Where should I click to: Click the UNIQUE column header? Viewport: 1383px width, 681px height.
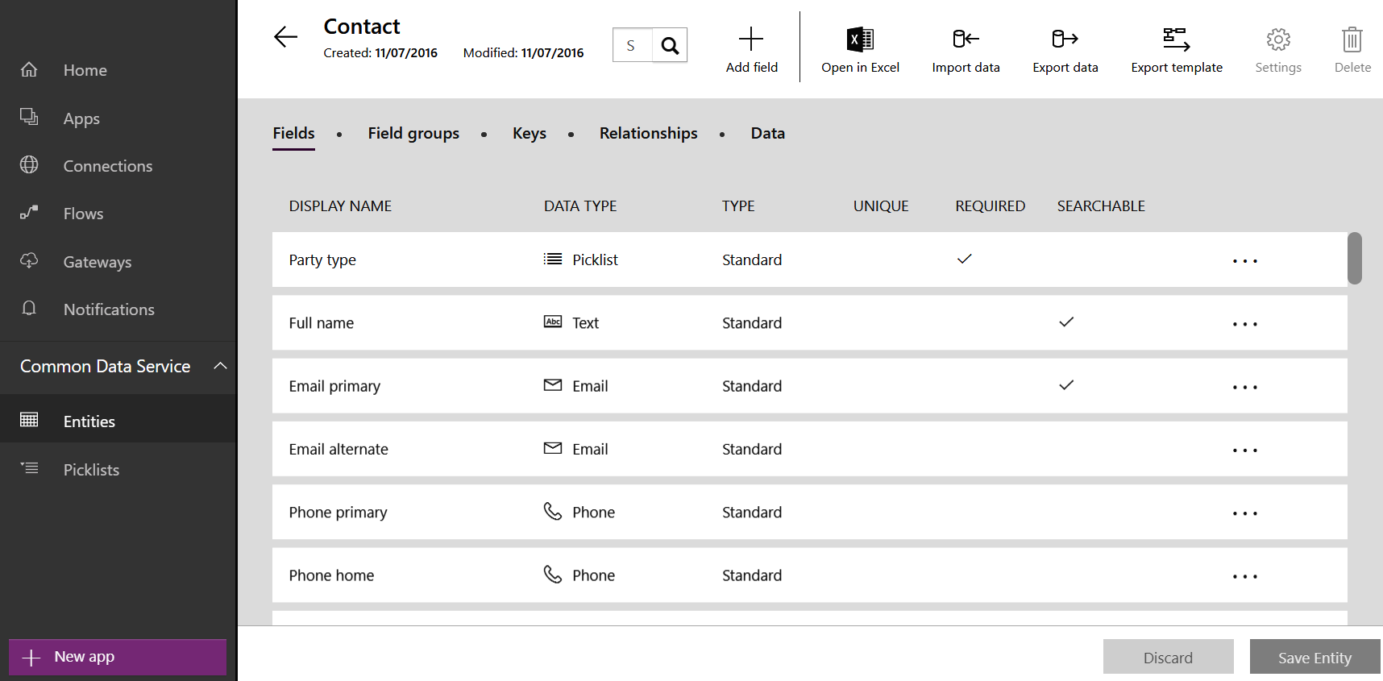[881, 206]
